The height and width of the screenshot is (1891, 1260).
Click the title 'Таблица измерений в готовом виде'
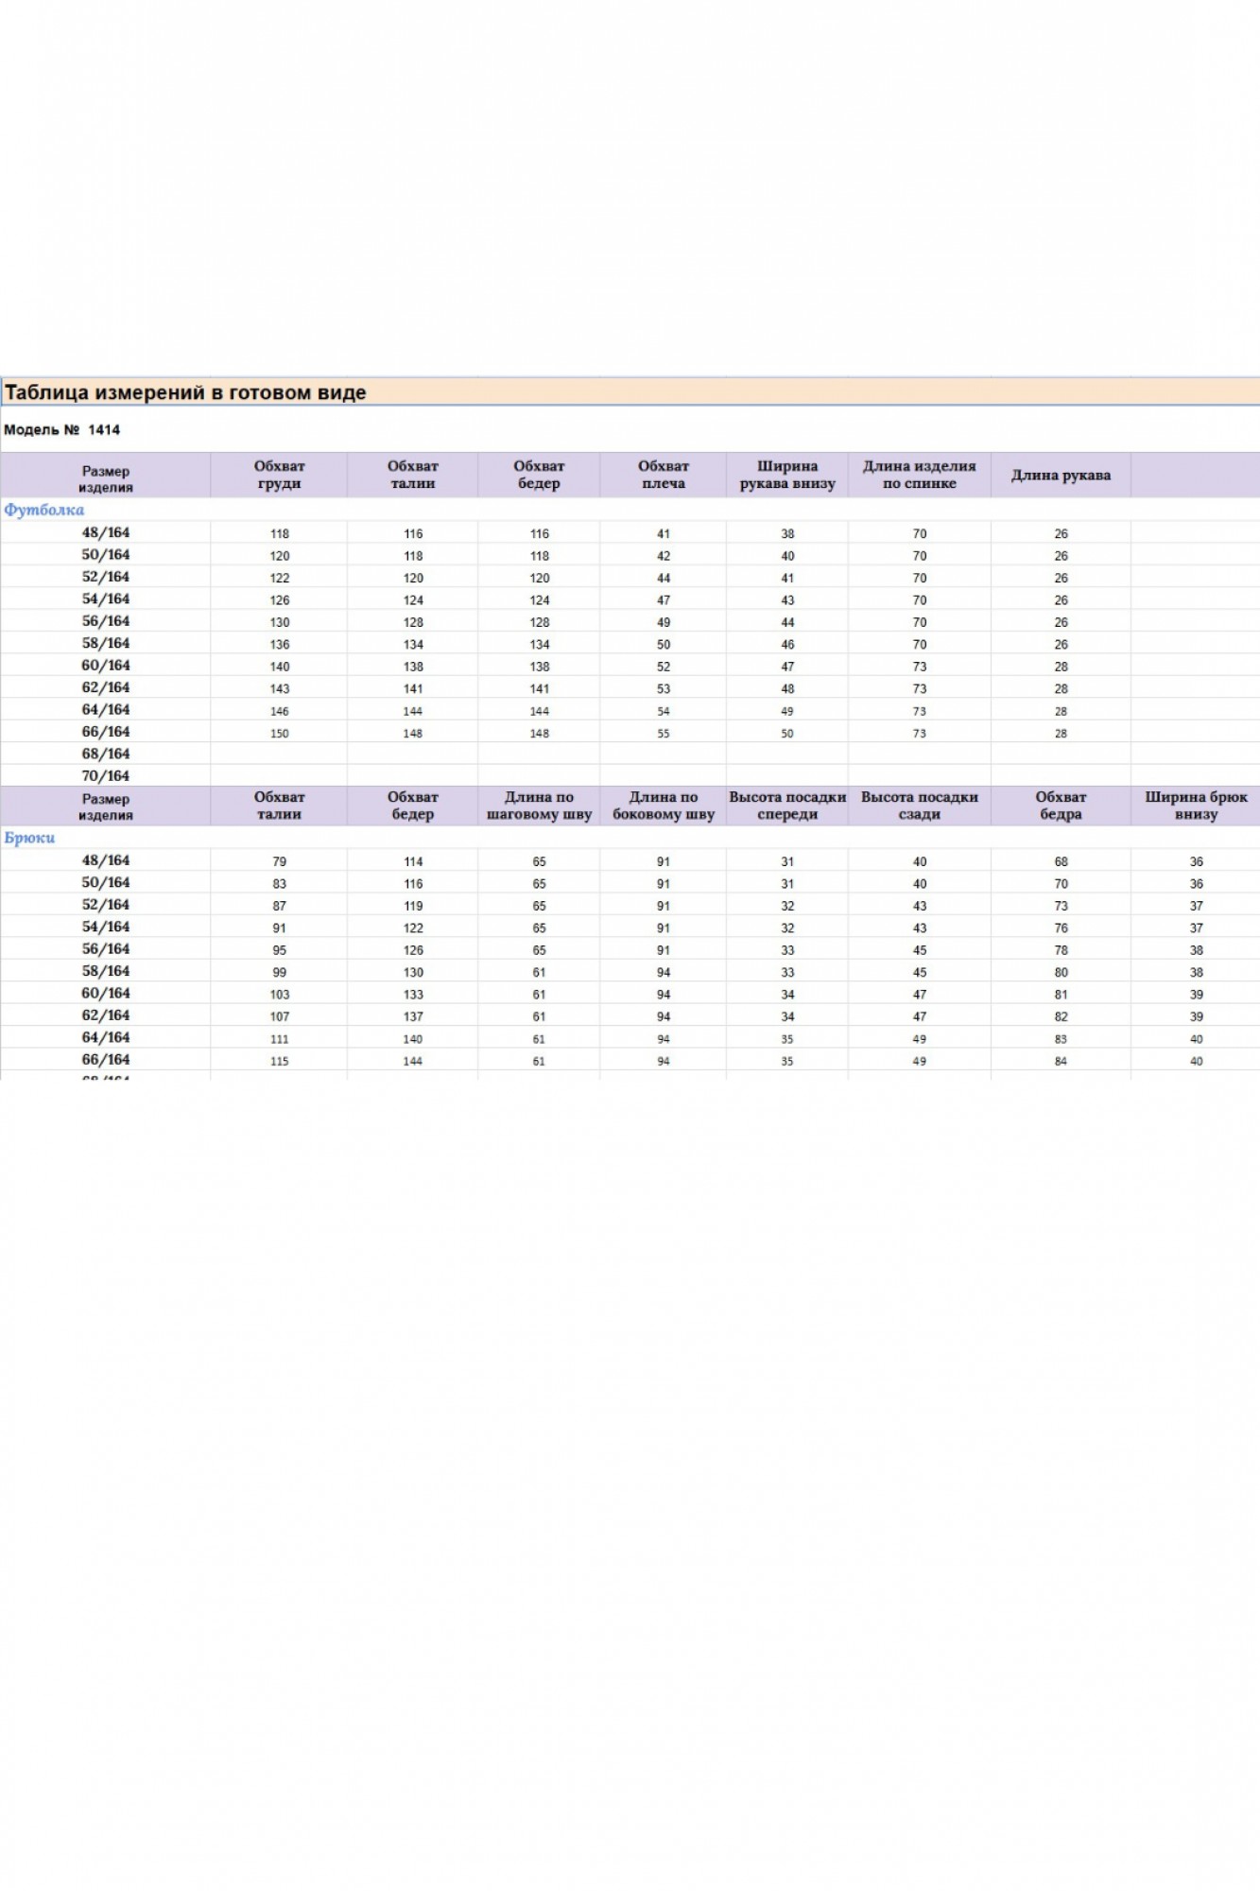[185, 392]
